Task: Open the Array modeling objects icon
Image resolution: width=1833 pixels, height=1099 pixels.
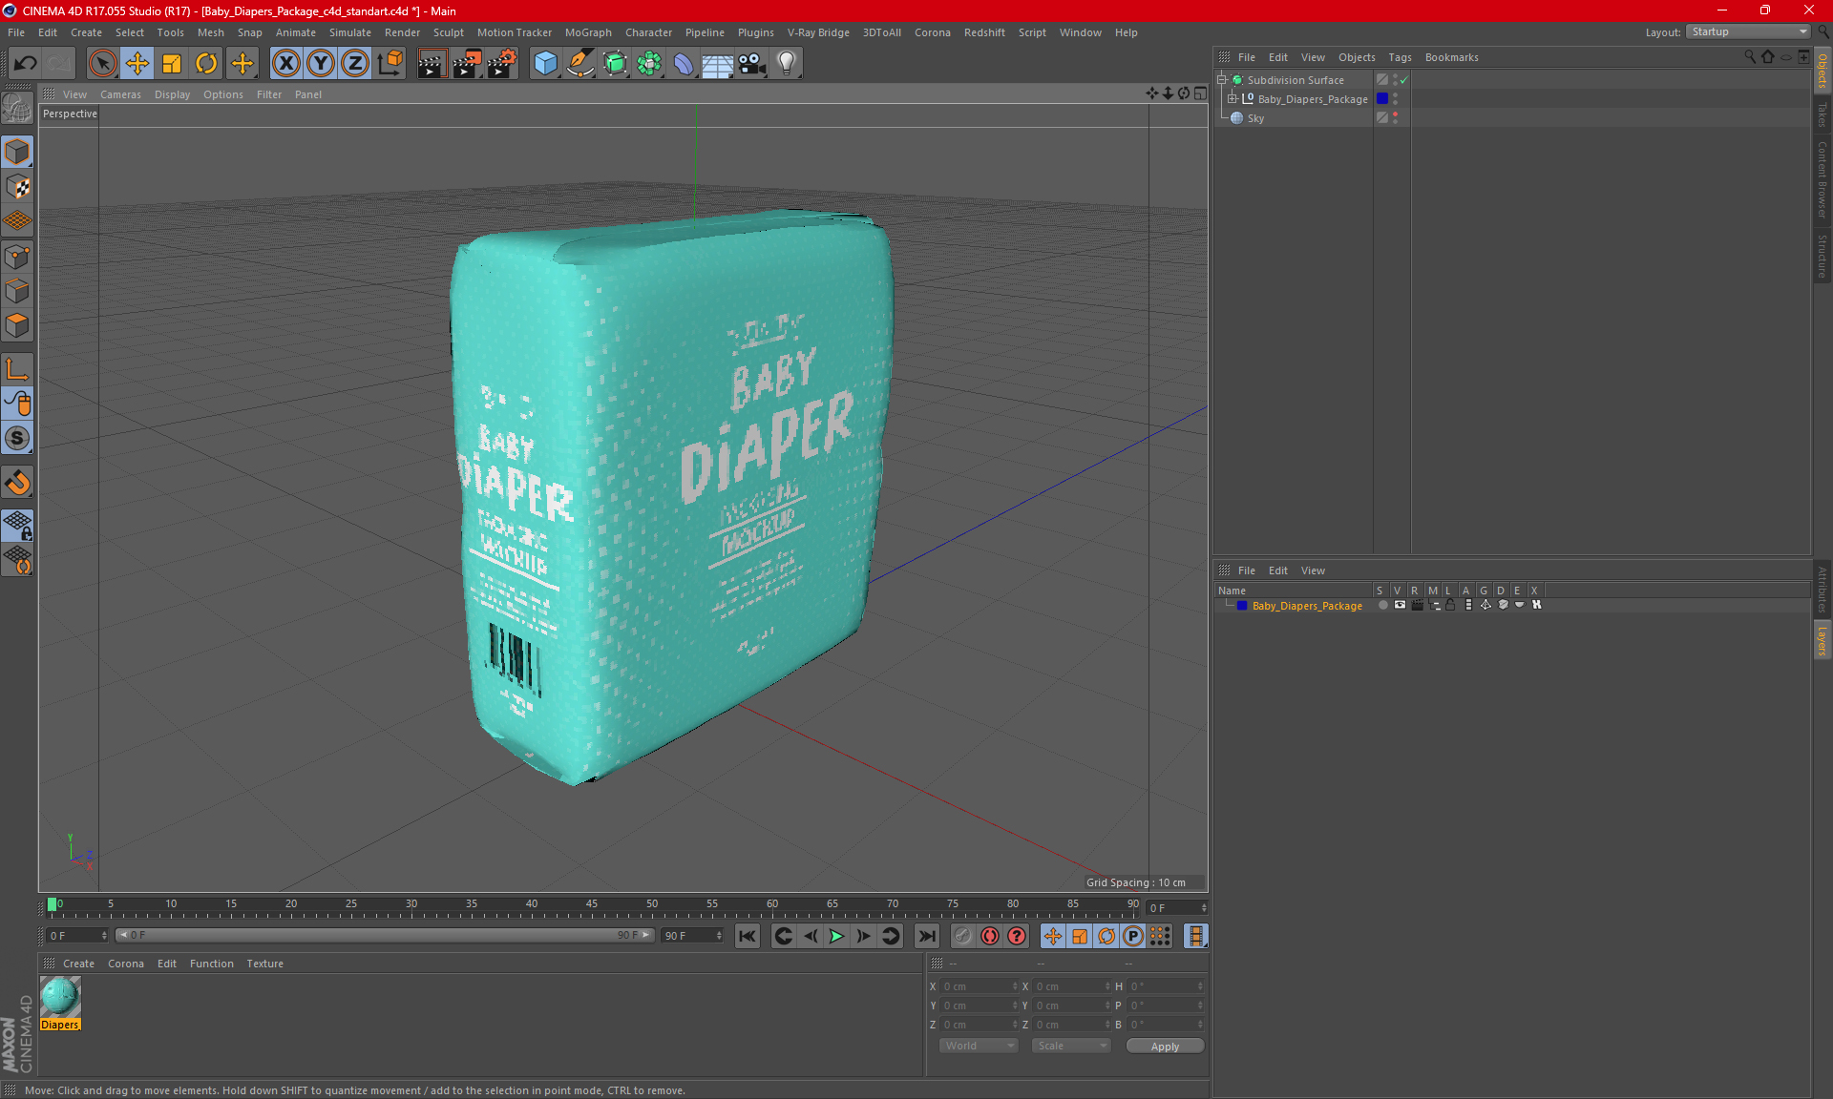Action: tap(649, 63)
